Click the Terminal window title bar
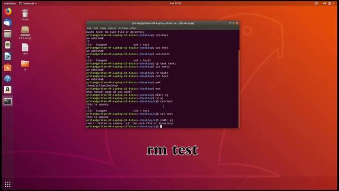 pos(163,23)
